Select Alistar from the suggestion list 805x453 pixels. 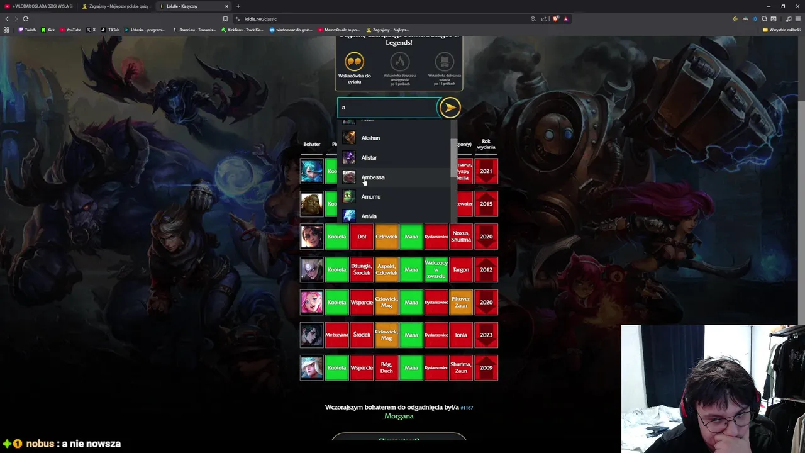[x=395, y=157]
